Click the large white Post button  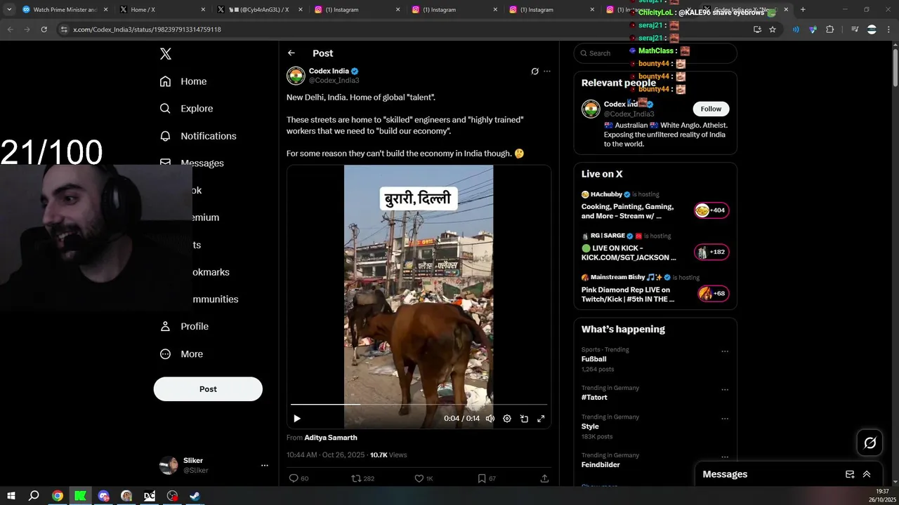(208, 389)
